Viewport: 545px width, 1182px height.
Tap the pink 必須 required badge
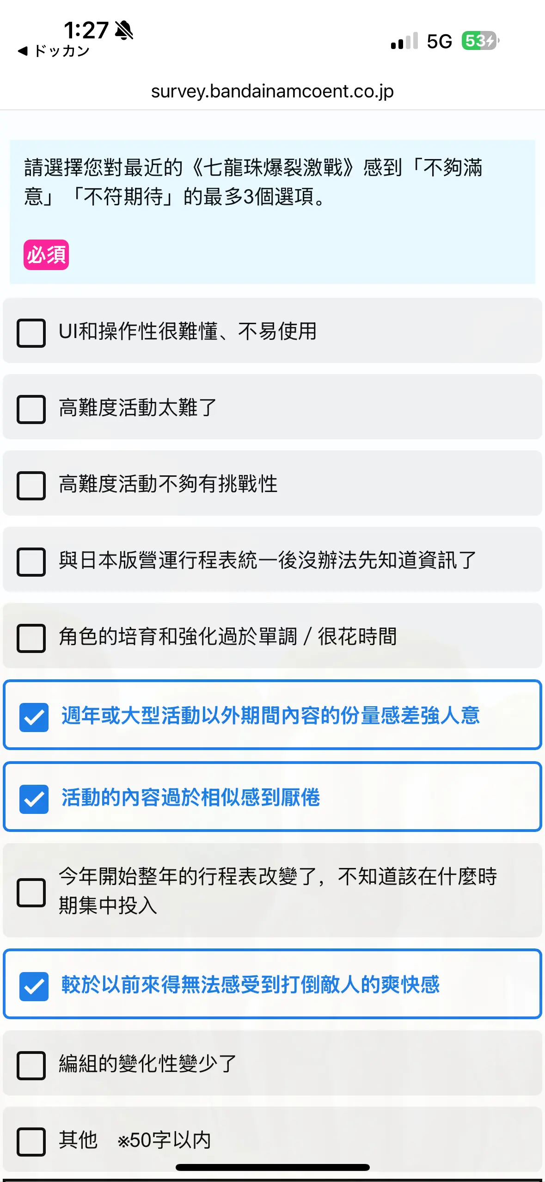click(x=46, y=254)
